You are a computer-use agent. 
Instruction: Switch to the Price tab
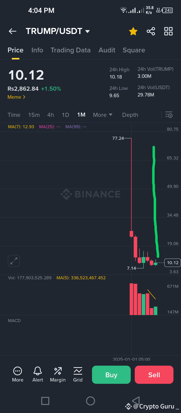click(x=16, y=50)
